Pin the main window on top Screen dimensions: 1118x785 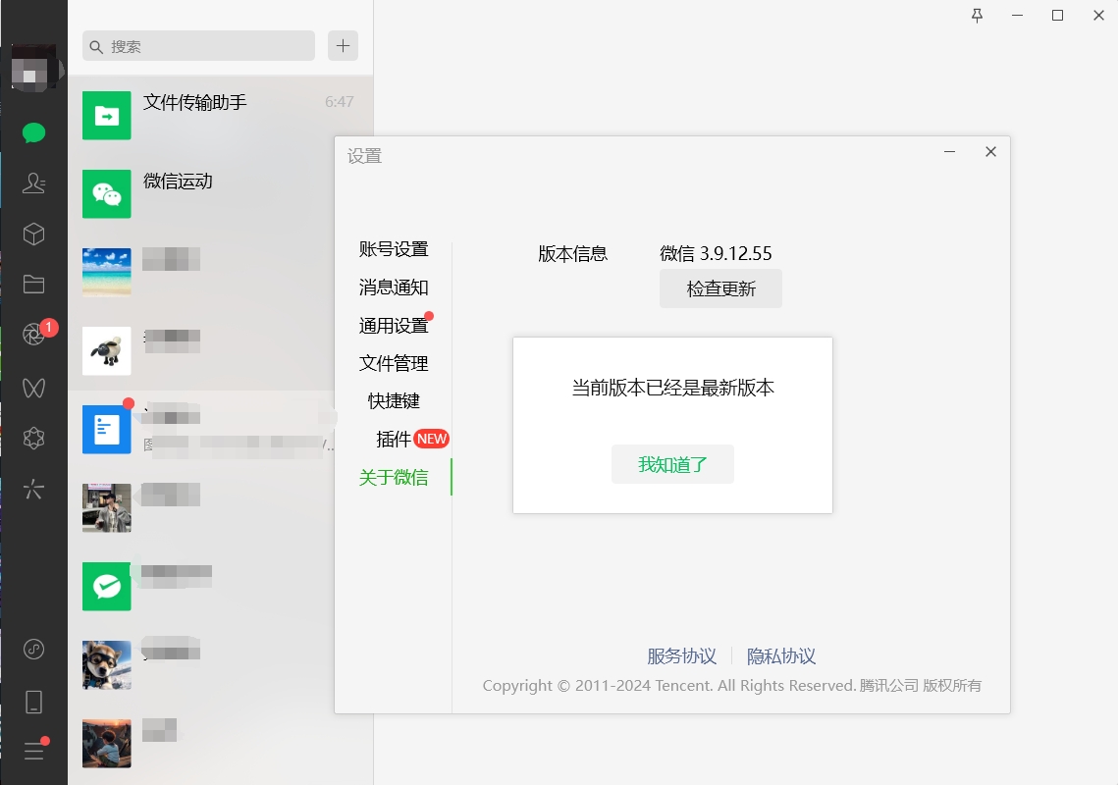pyautogui.click(x=977, y=16)
